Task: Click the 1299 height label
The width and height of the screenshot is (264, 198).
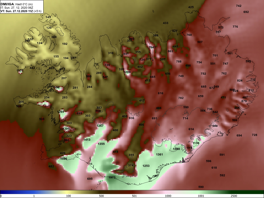Action: click(x=127, y=72)
